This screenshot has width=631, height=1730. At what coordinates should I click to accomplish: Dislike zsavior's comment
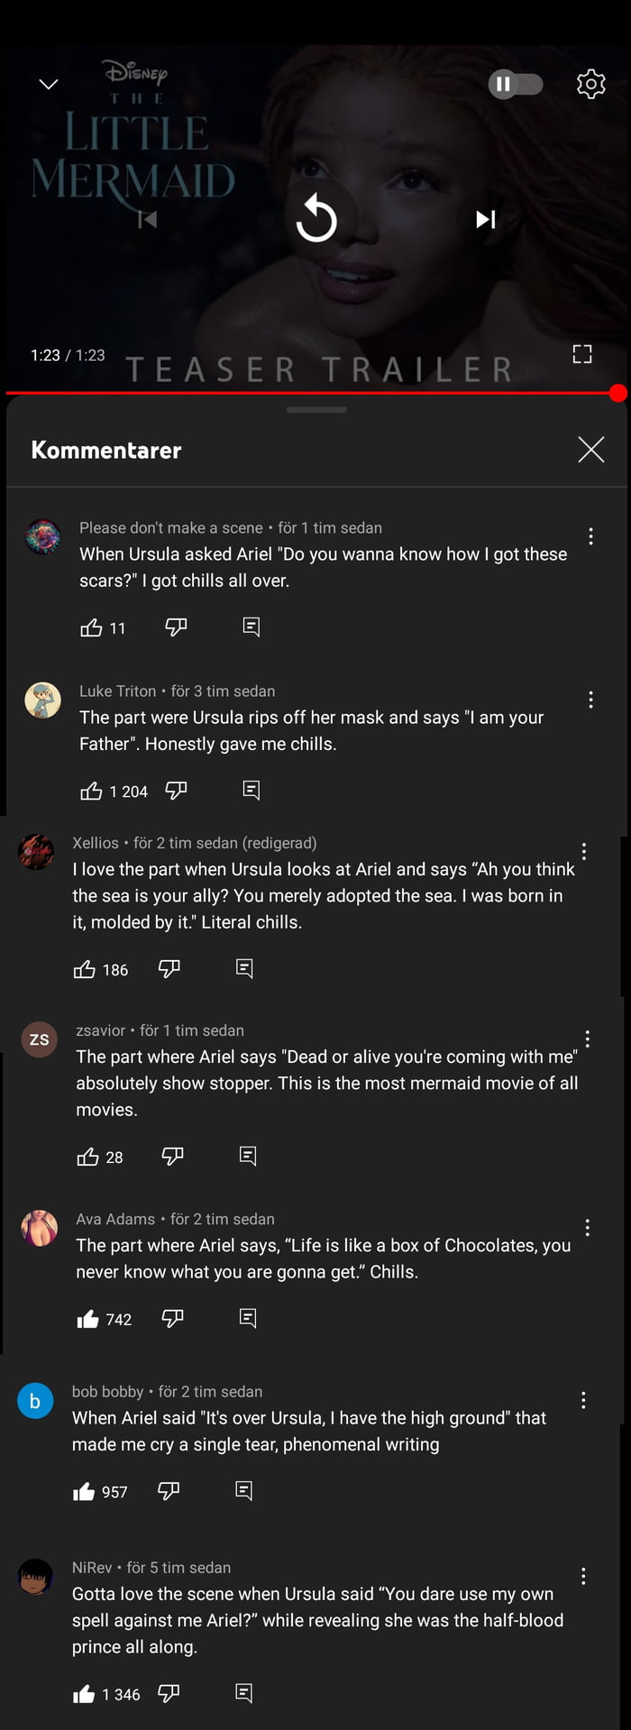(x=171, y=1157)
